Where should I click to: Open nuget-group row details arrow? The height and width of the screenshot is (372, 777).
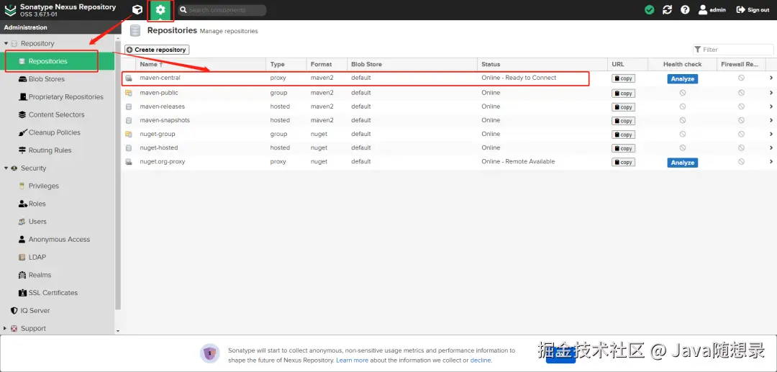coord(771,135)
